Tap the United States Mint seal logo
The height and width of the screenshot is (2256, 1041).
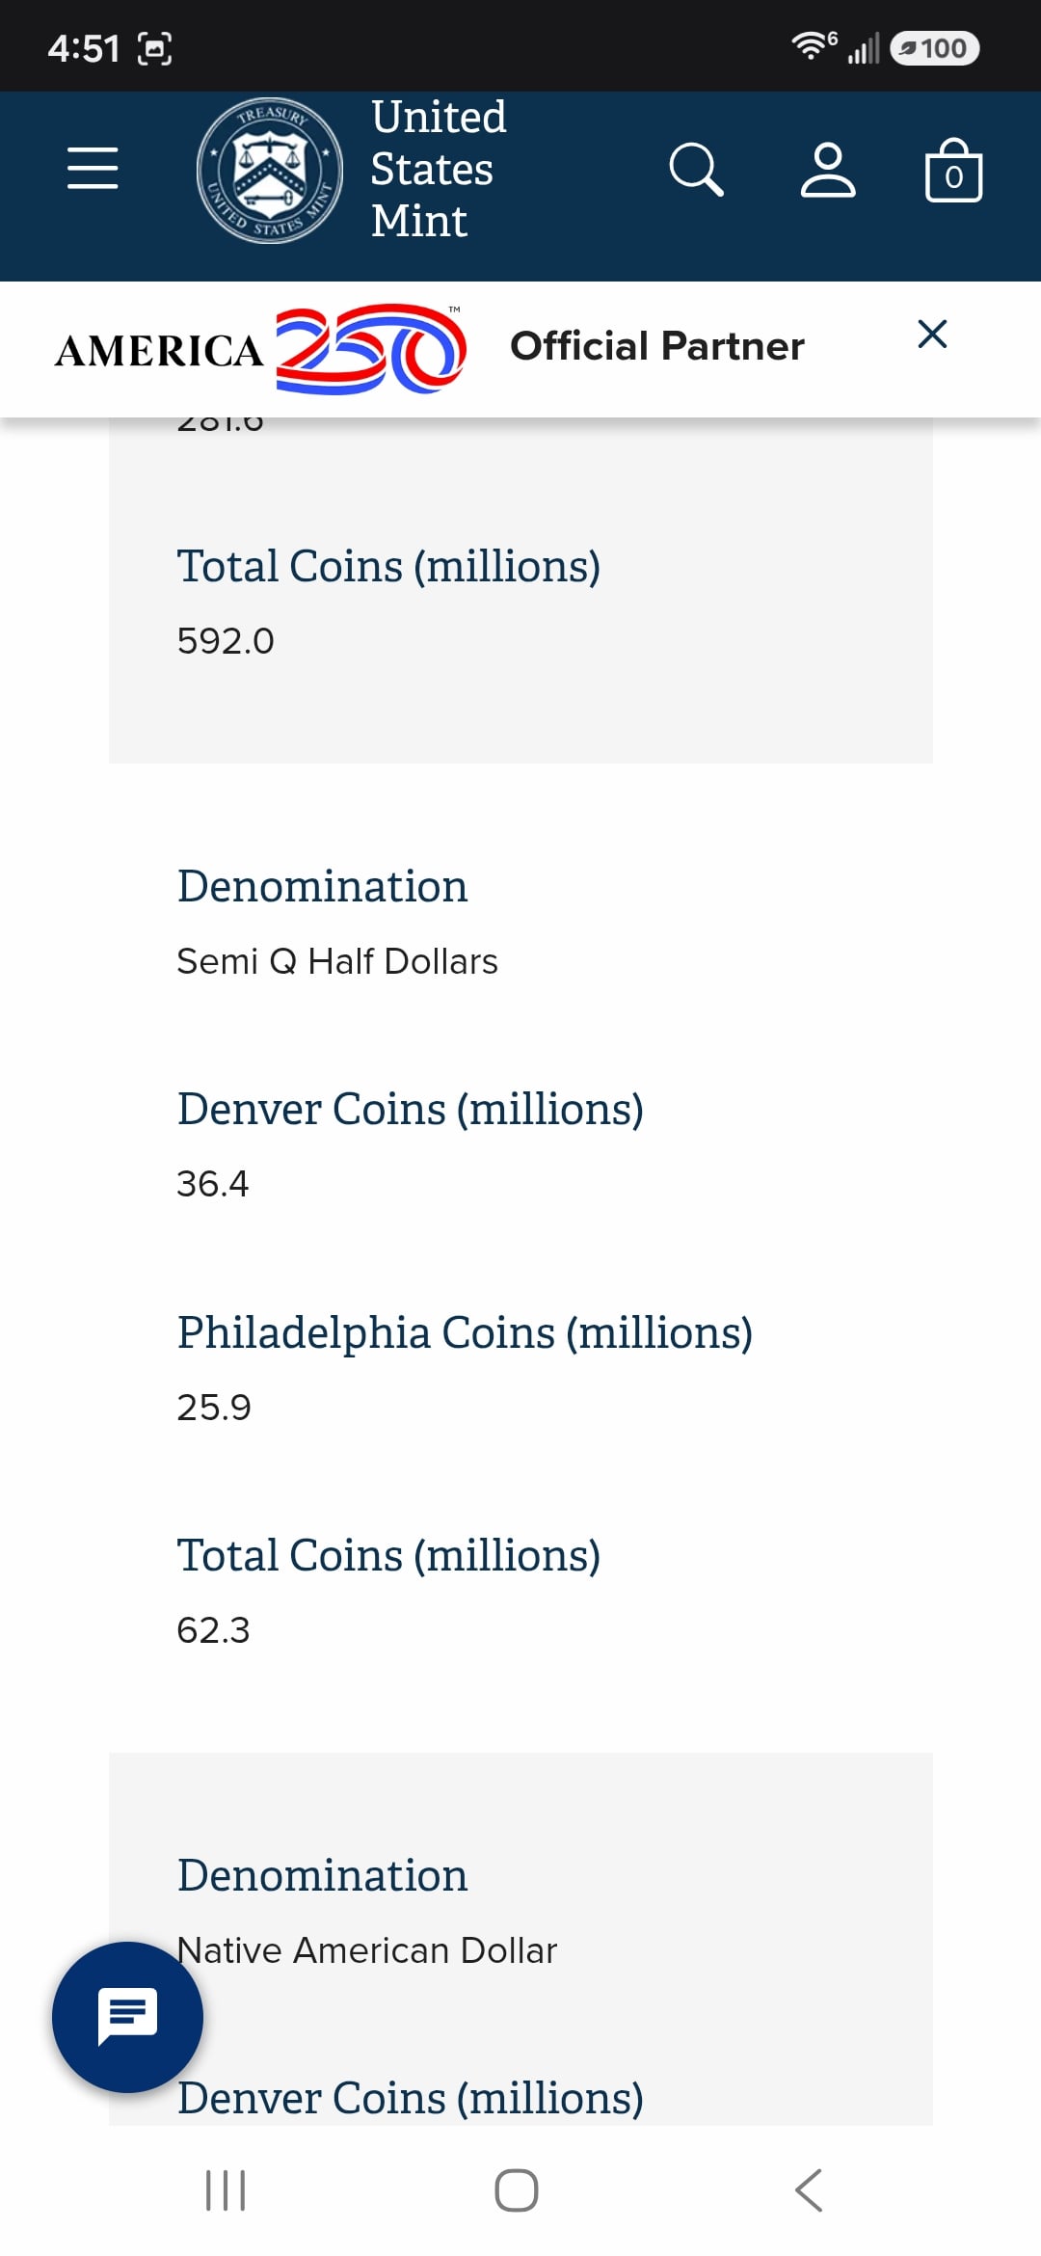270,171
